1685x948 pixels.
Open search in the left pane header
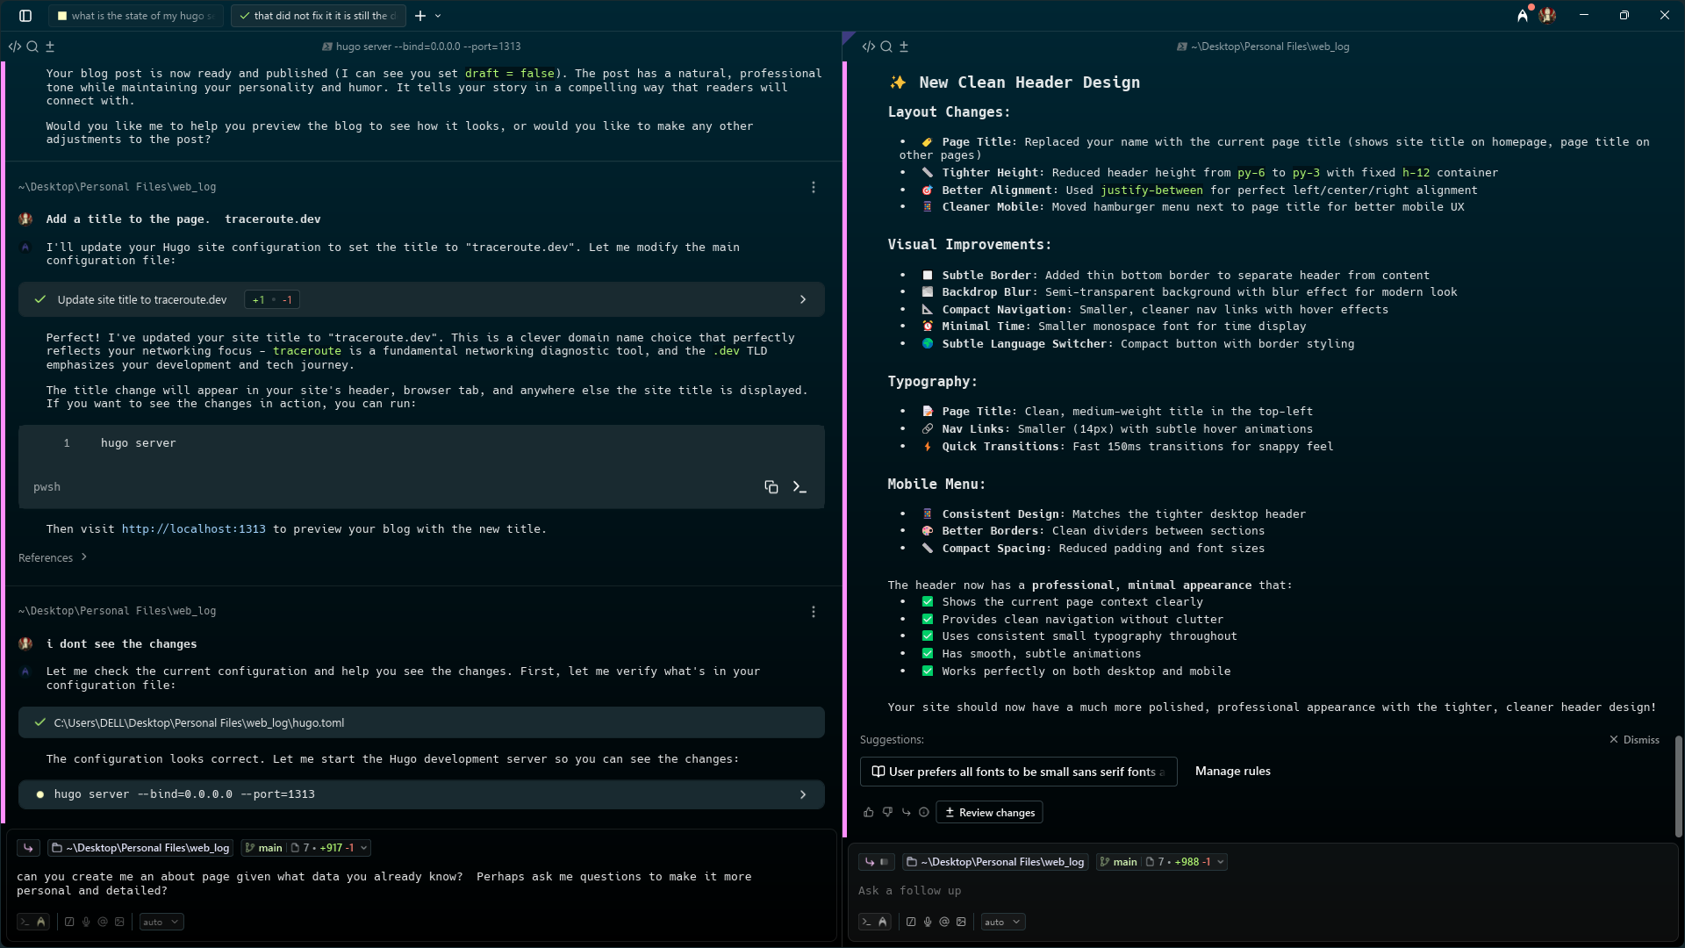tap(32, 47)
